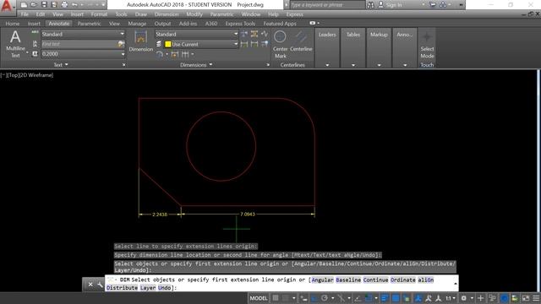Select the Multiline Text tool
The image size is (541, 304).
coord(15,44)
